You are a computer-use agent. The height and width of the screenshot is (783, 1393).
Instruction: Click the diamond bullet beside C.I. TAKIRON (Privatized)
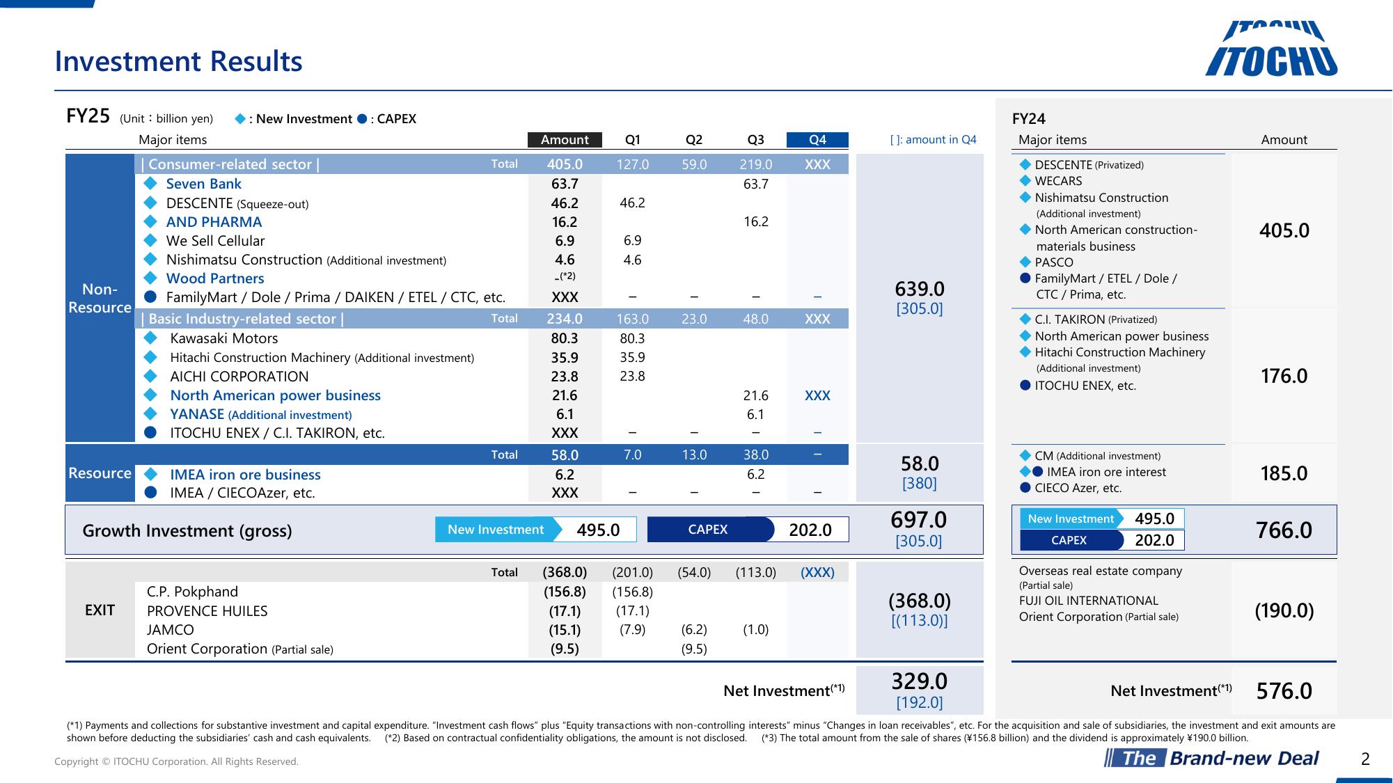[x=1025, y=319]
